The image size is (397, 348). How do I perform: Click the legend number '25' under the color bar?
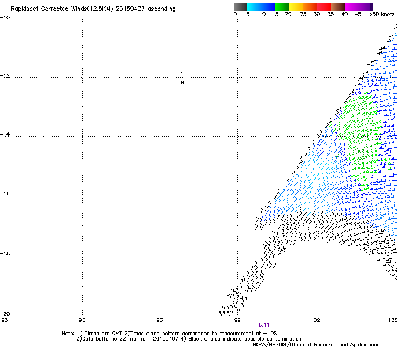(303, 14)
